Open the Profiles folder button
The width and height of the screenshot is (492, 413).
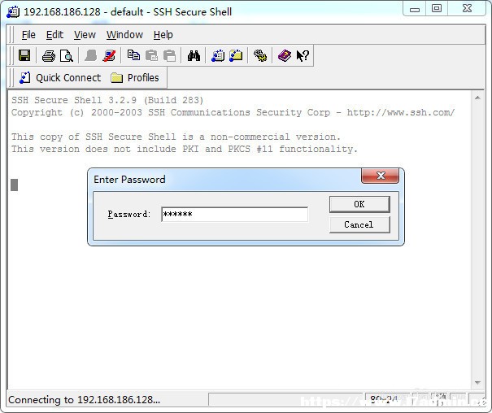tap(135, 78)
